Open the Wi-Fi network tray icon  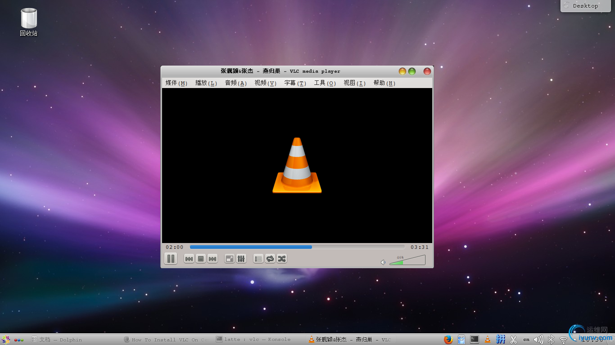click(563, 340)
